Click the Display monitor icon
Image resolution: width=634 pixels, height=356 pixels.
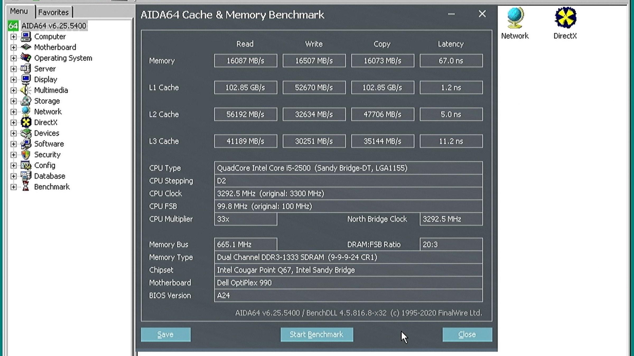(x=26, y=79)
